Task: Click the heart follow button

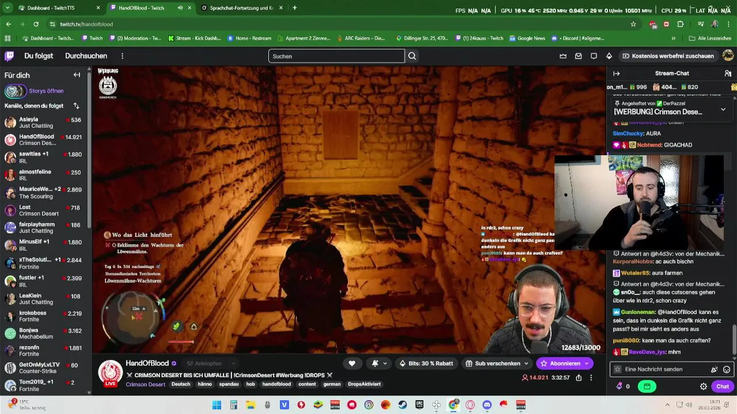Action: (x=352, y=363)
